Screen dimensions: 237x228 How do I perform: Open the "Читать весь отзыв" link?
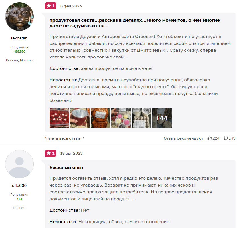63,138
